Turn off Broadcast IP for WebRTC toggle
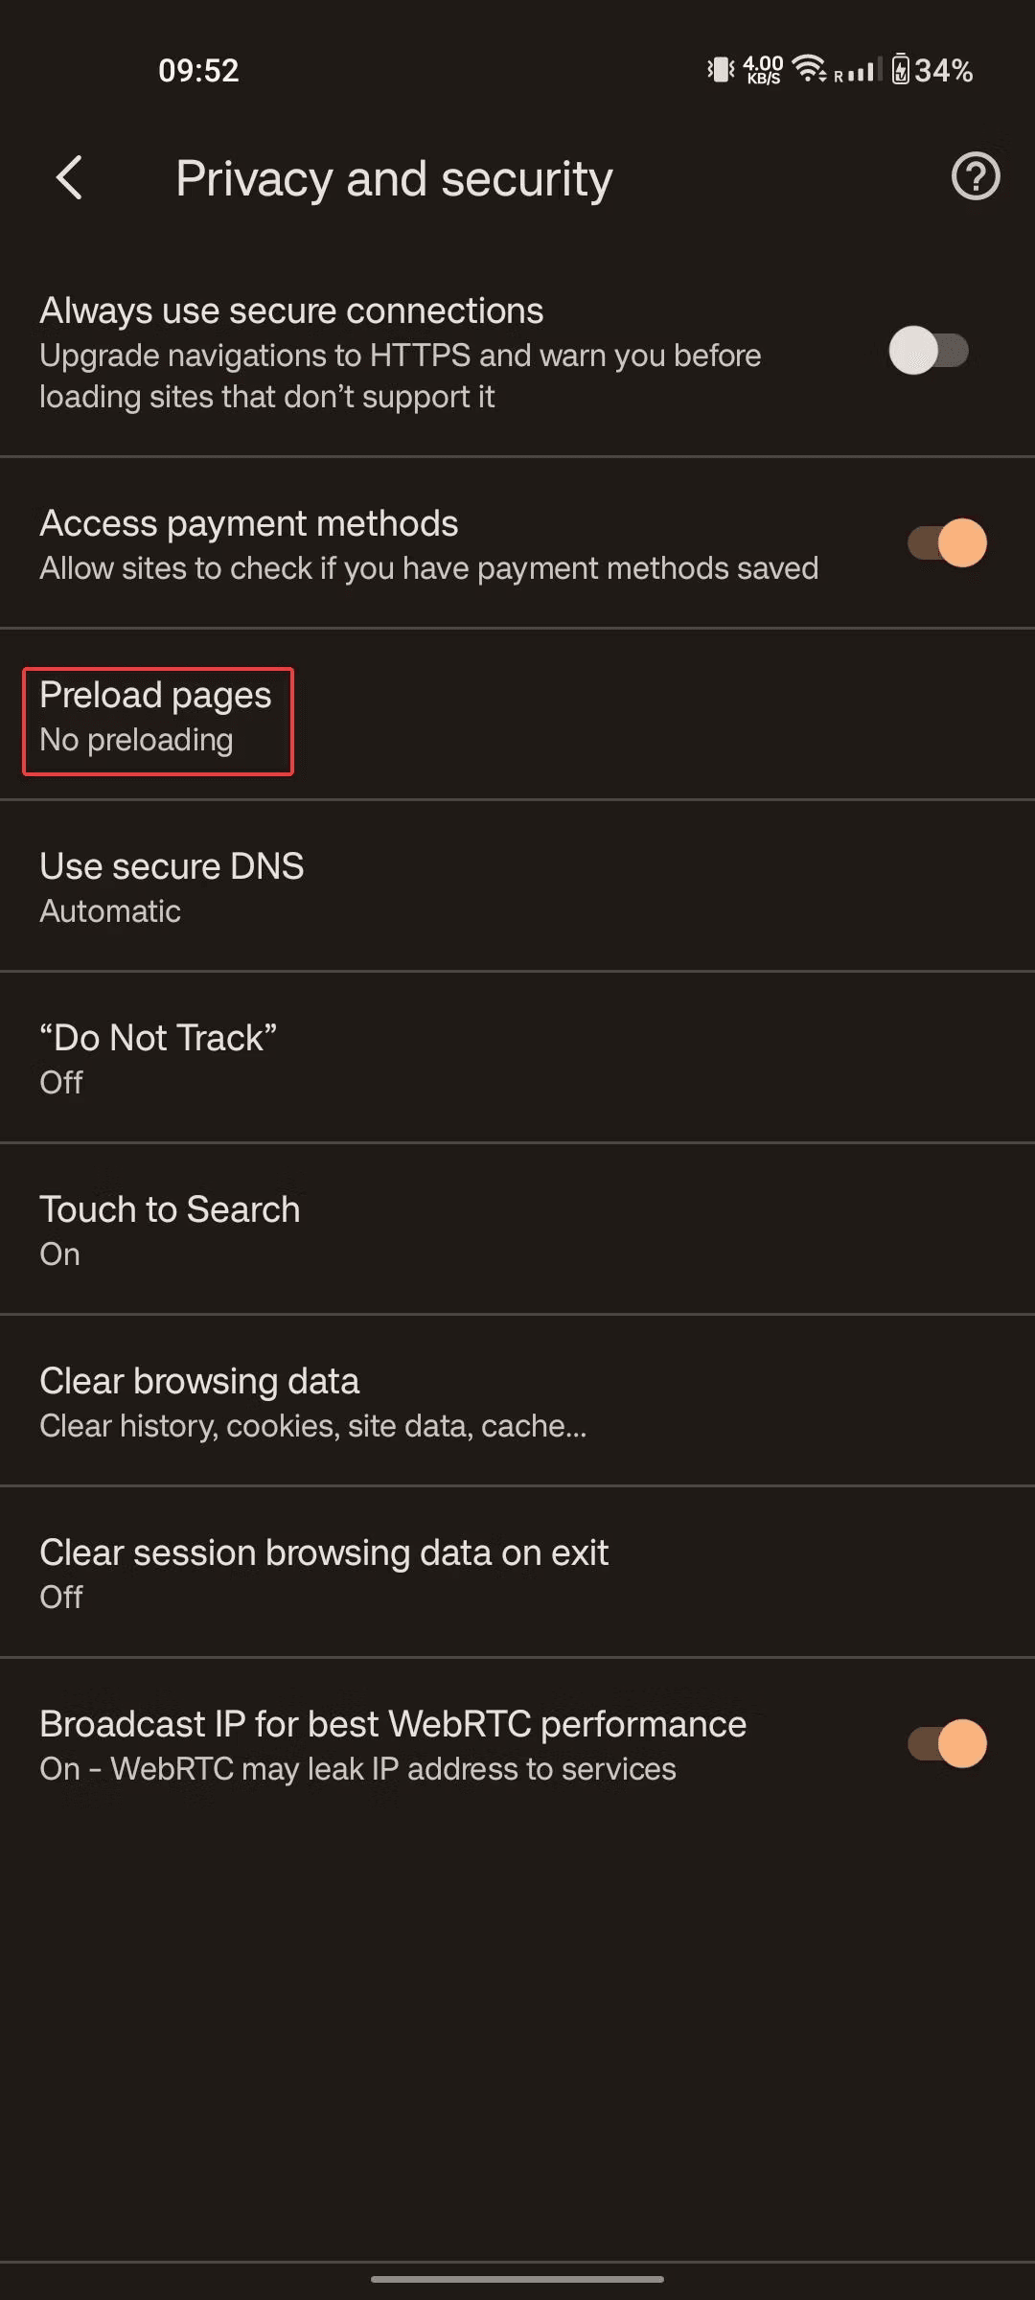 pyautogui.click(x=947, y=1744)
